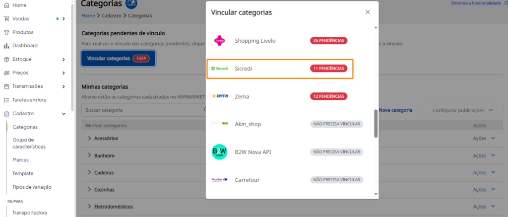Expand the Estoque sidebar submenu arrow

pyautogui.click(x=63, y=60)
